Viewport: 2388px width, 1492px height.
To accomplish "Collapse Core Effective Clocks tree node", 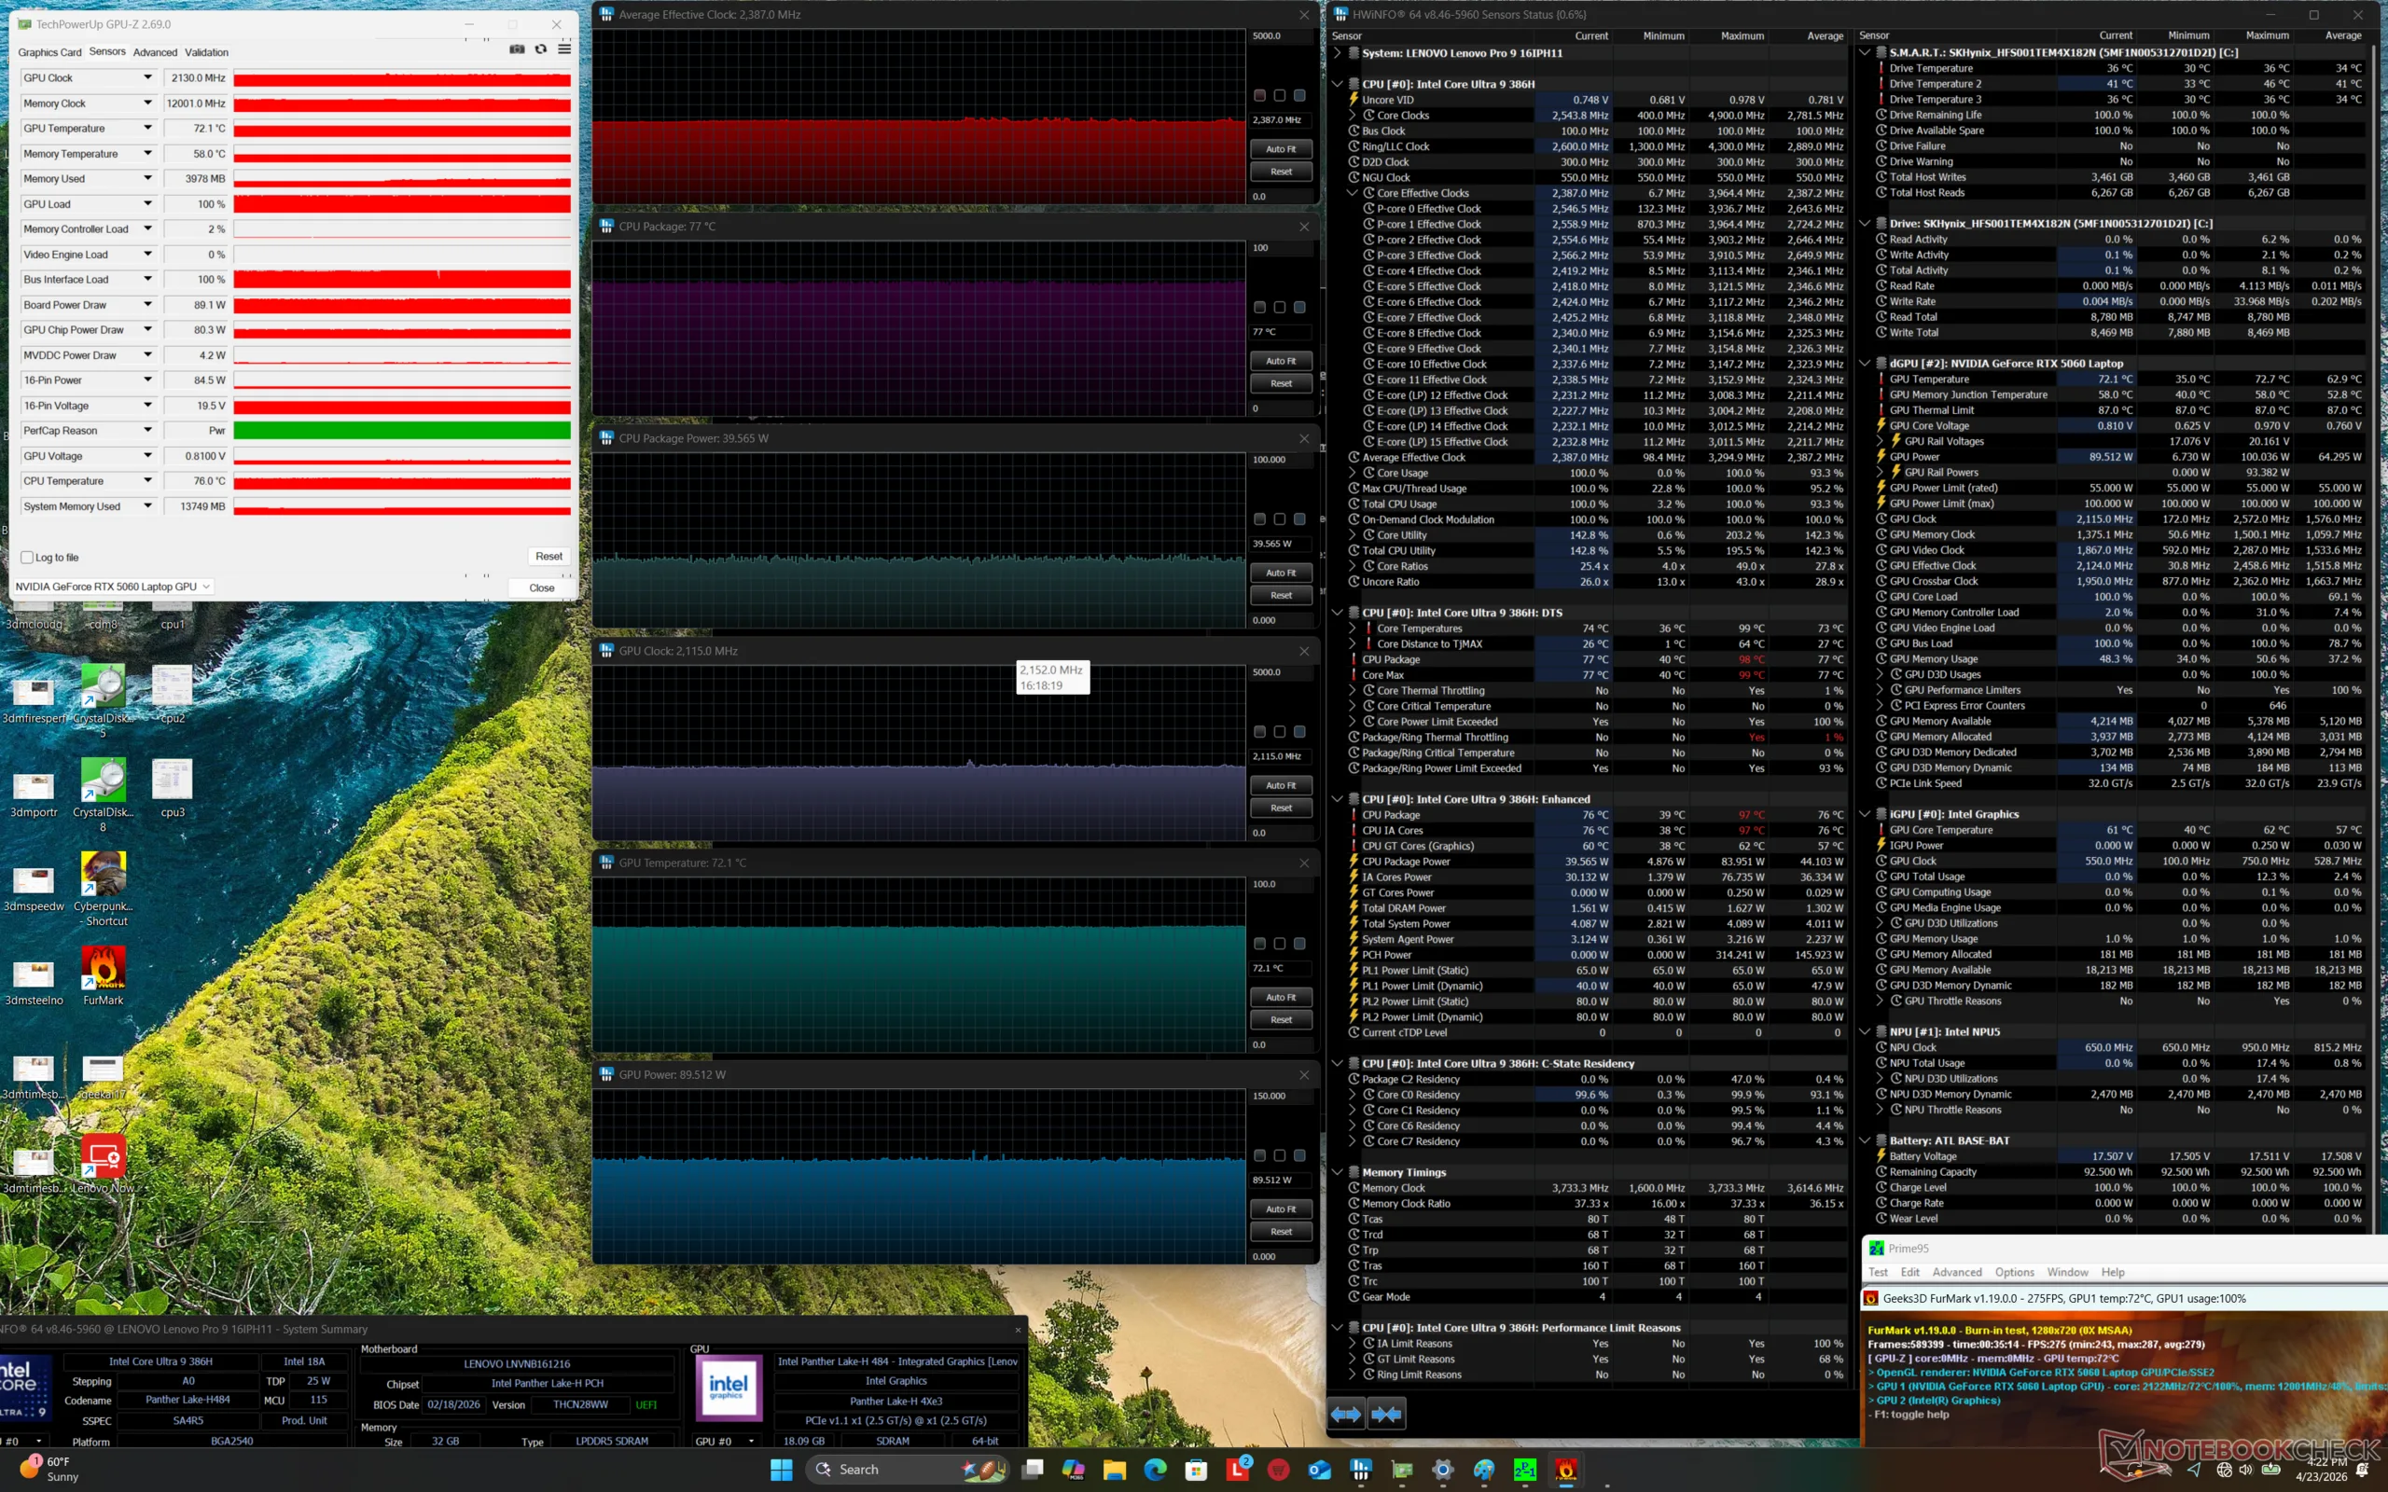I will [1353, 193].
